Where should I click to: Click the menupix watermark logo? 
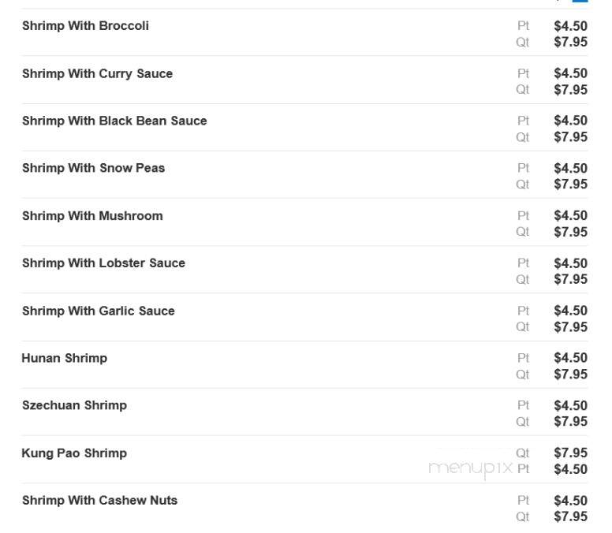click(x=470, y=468)
